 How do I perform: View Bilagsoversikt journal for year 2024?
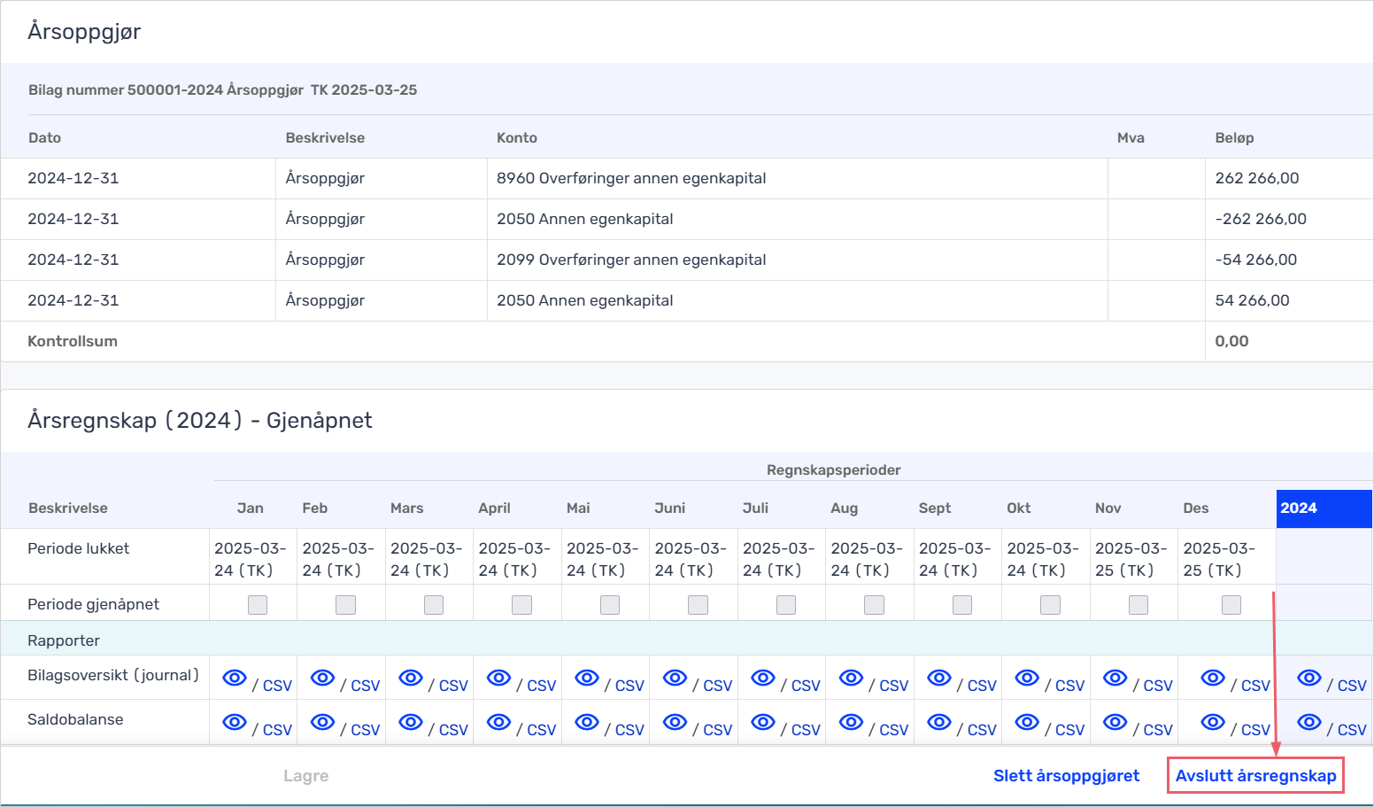coord(1309,678)
